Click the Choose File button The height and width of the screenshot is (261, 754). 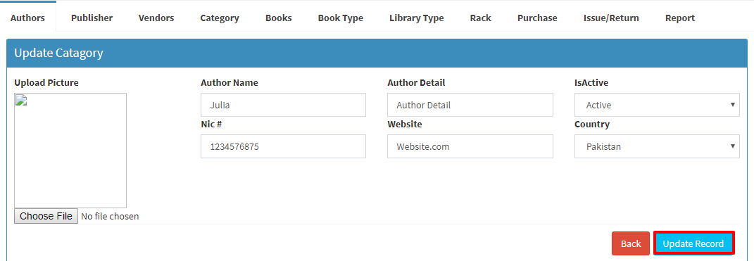pos(46,216)
